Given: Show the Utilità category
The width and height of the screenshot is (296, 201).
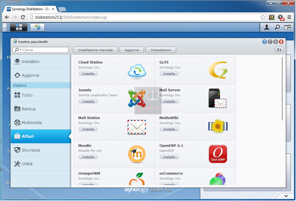Looking at the screenshot, I should pyautogui.click(x=41, y=164).
